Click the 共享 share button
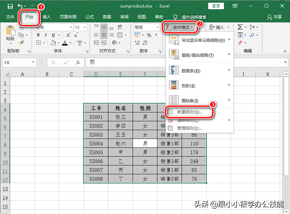 274,17
